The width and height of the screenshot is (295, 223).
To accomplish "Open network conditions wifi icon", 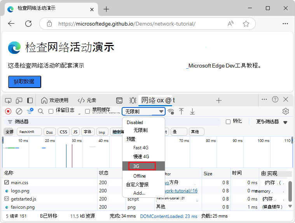I will point(171,112).
